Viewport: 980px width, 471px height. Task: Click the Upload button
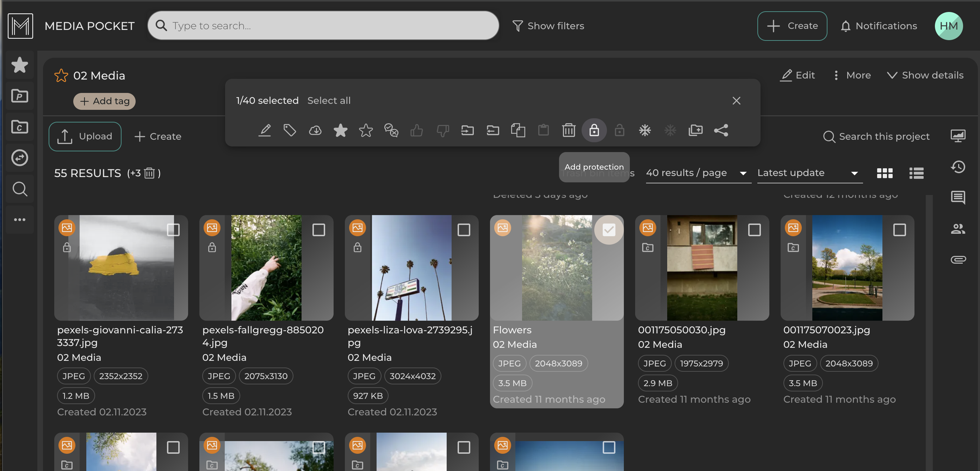(x=85, y=137)
